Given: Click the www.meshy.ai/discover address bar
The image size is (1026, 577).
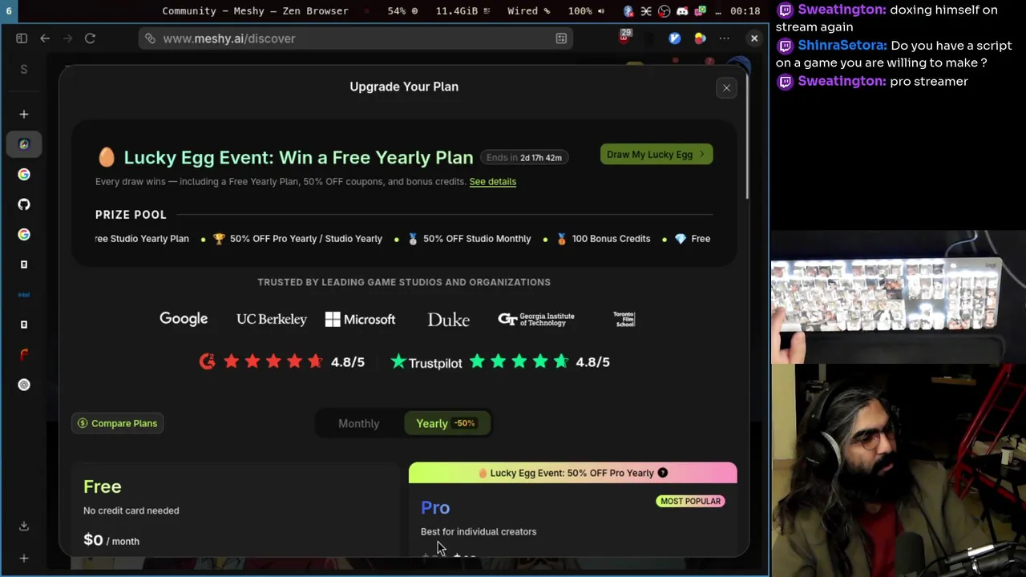Looking at the screenshot, I should 355,38.
